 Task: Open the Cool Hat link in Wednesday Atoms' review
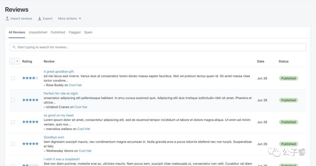[85, 151]
